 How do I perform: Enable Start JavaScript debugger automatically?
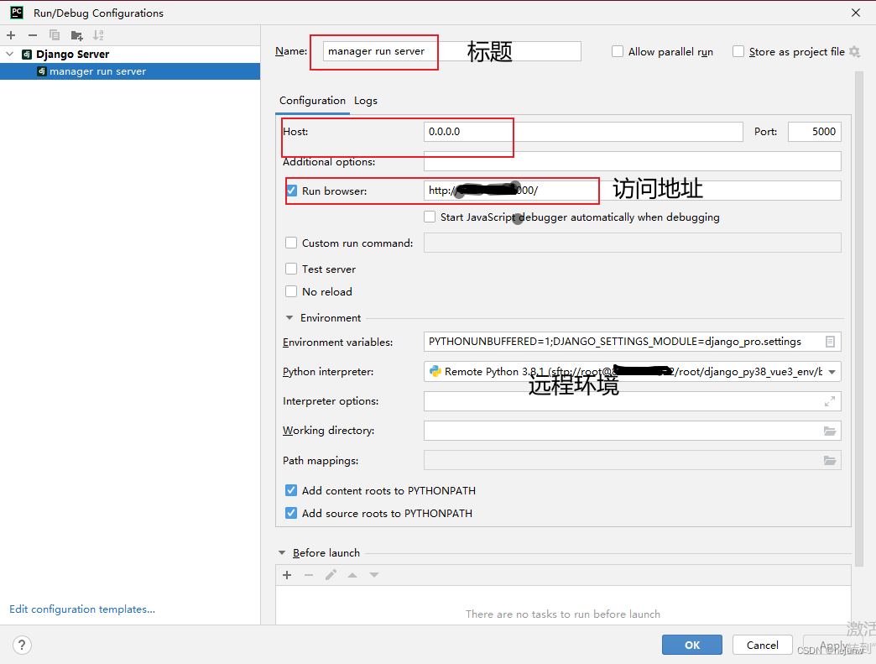click(x=430, y=217)
